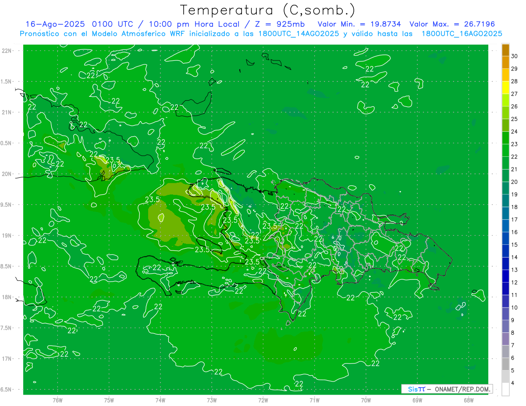Click the '19' color scale label

click(514, 194)
